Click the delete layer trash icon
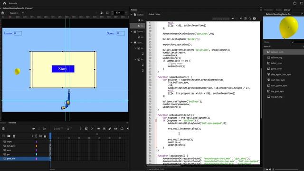This screenshot has height=171, width=304. coord(14,136)
